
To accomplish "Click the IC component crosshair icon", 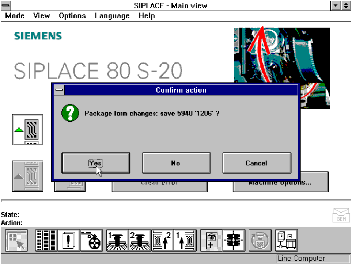I will (x=234, y=240).
